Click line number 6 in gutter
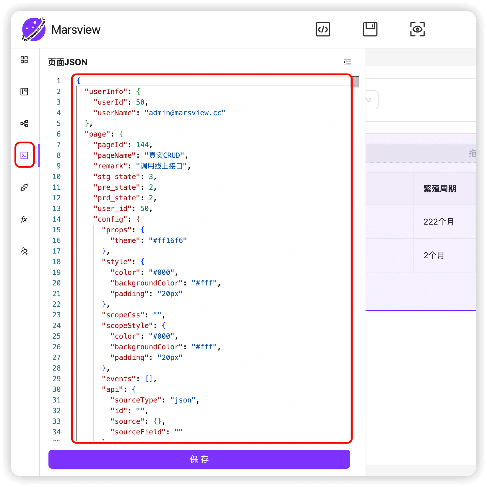The width and height of the screenshot is (487, 487). [x=59, y=134]
